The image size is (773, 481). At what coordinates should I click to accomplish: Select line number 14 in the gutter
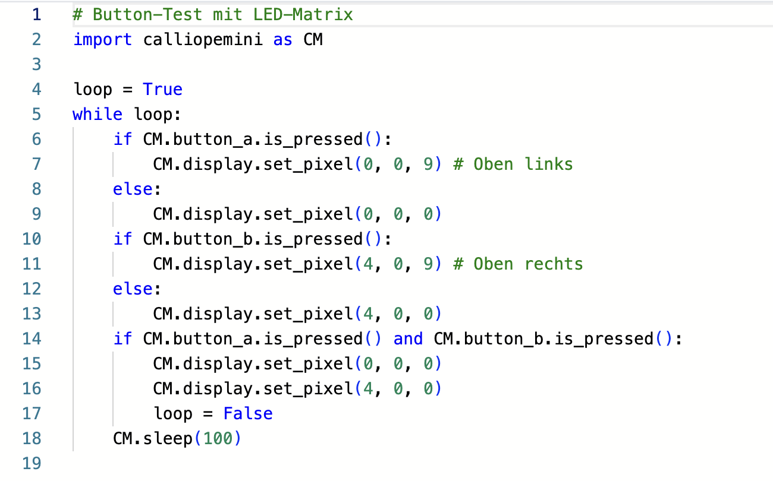point(32,338)
